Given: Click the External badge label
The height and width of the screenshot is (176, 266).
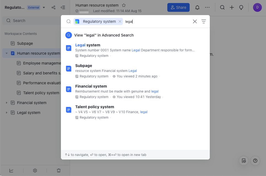Looking at the screenshot, I should click(x=34, y=7).
